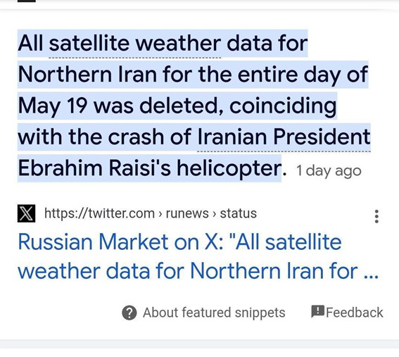Click underlined term satellite weather data

tap(135, 44)
